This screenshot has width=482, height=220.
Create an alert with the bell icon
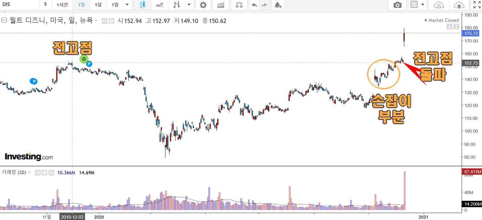point(278,5)
